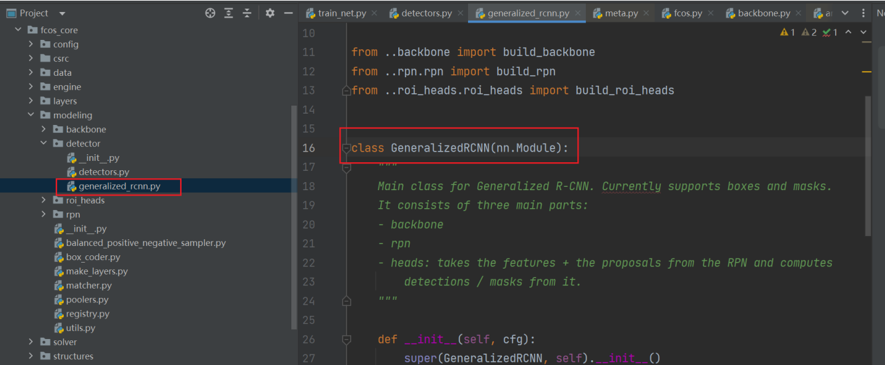Expand the rpn folder

[x=44, y=214]
